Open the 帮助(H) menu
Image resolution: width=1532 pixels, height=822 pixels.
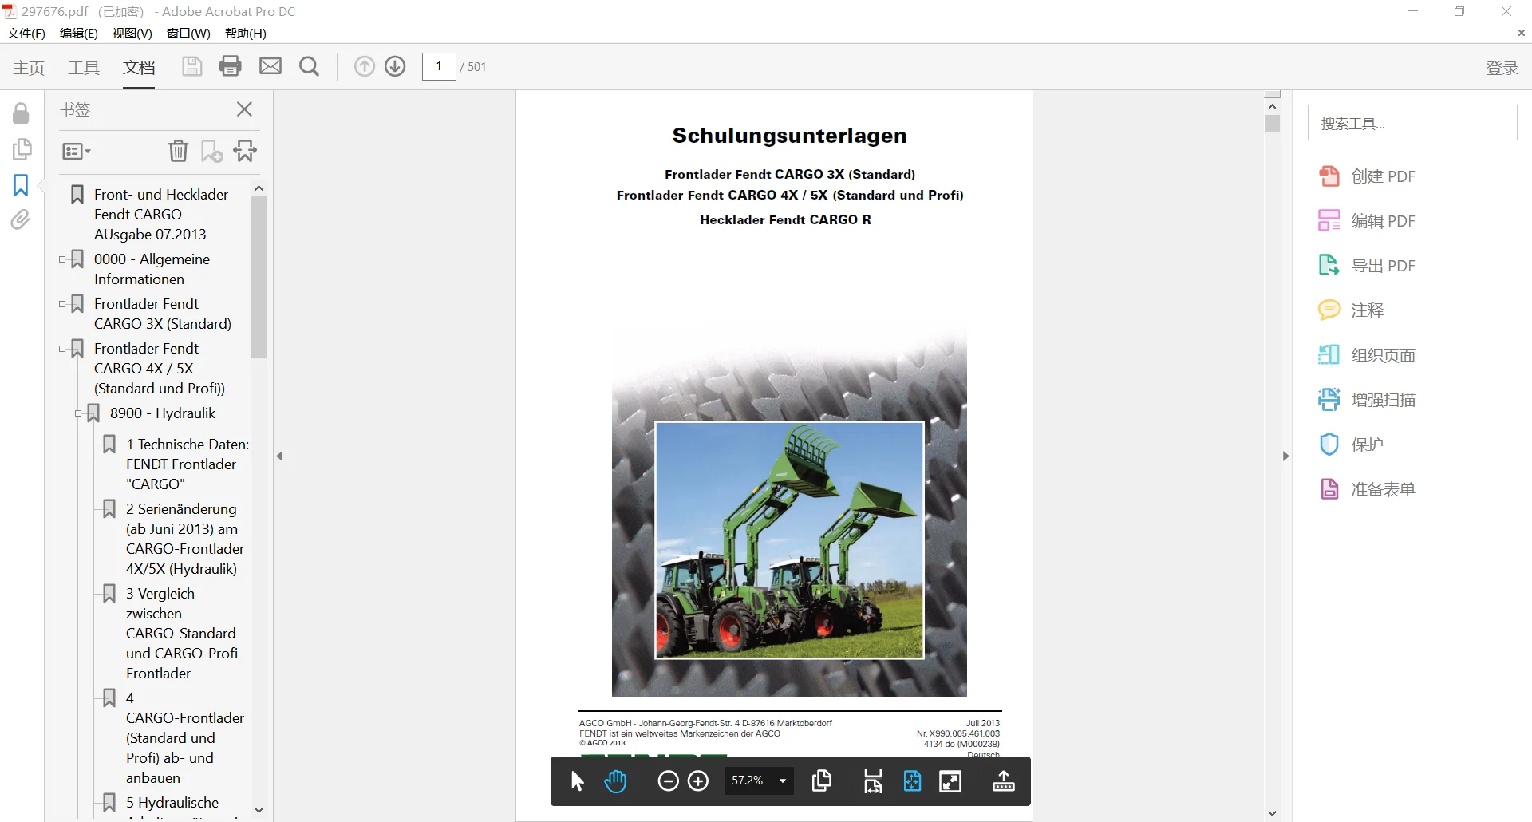246,33
